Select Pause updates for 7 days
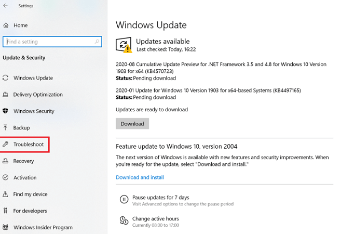The image size is (341, 234). pos(161,198)
